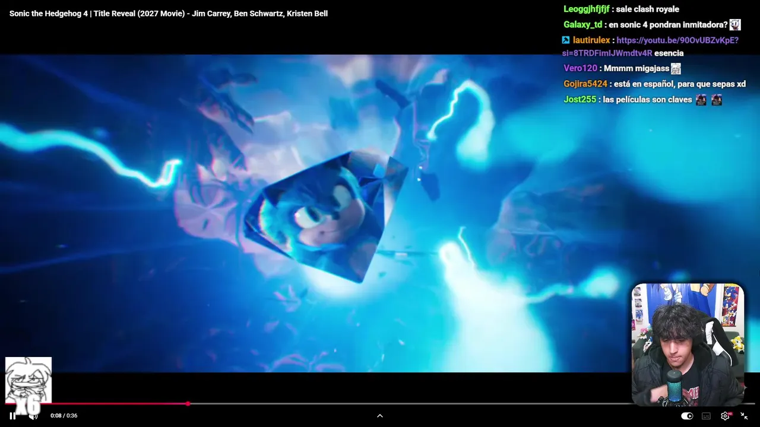Image resolution: width=760 pixels, height=427 pixels.
Task: Click username Gojira5424 in chat
Action: [x=585, y=84]
